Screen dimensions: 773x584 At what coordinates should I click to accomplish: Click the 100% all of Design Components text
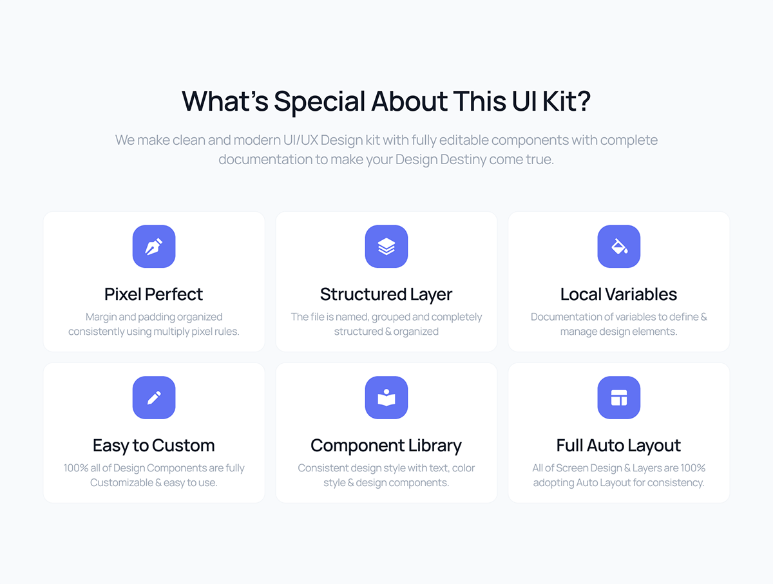154,475
